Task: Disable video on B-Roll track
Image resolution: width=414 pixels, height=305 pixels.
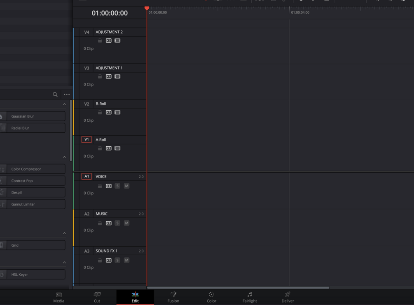Action: pyautogui.click(x=117, y=113)
